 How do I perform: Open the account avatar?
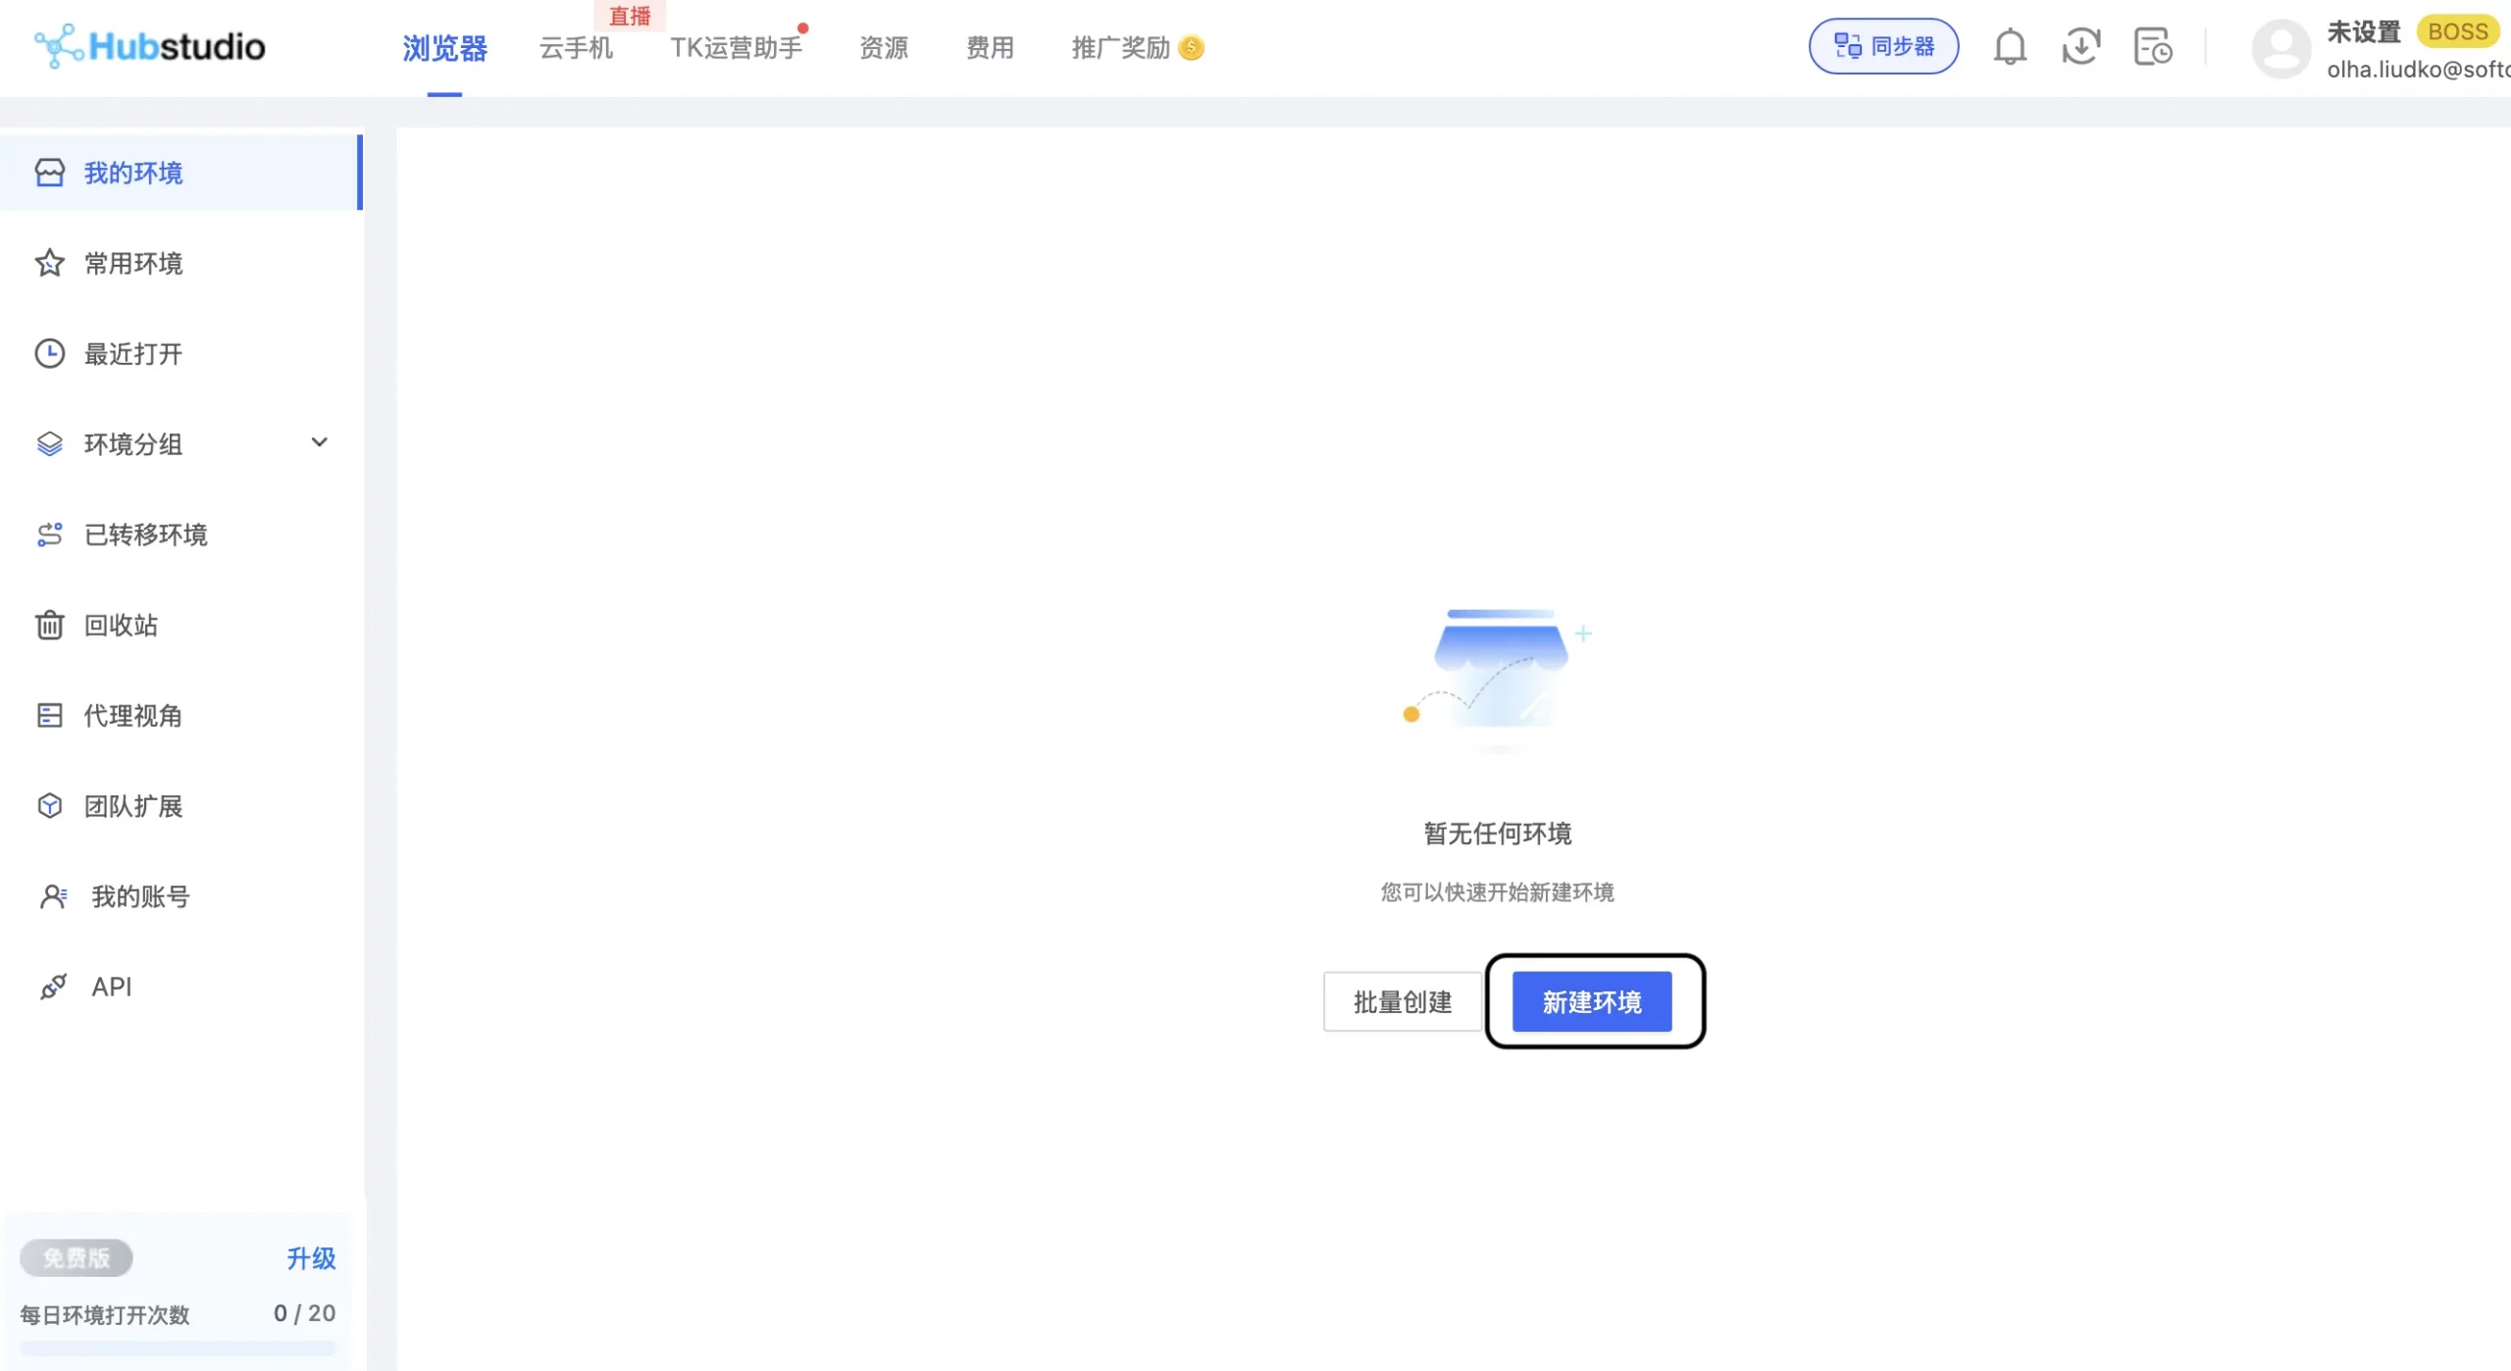point(2280,46)
